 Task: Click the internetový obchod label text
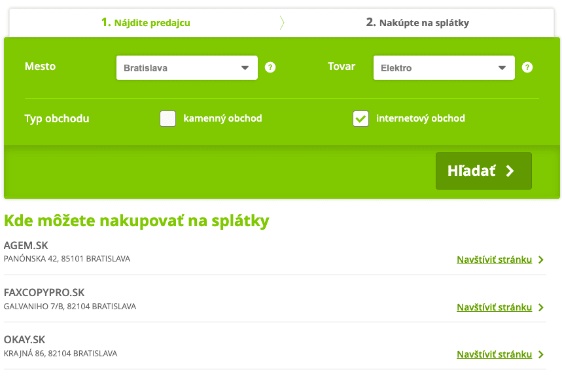[421, 118]
